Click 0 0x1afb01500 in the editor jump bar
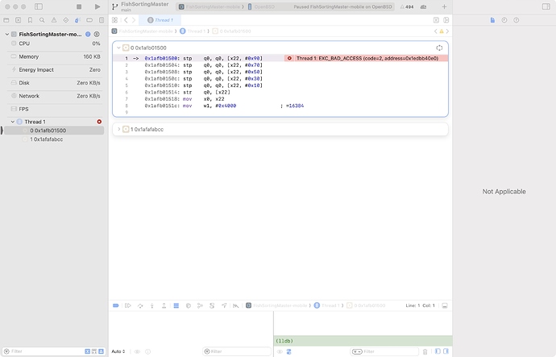This screenshot has height=357, width=556. point(231,31)
